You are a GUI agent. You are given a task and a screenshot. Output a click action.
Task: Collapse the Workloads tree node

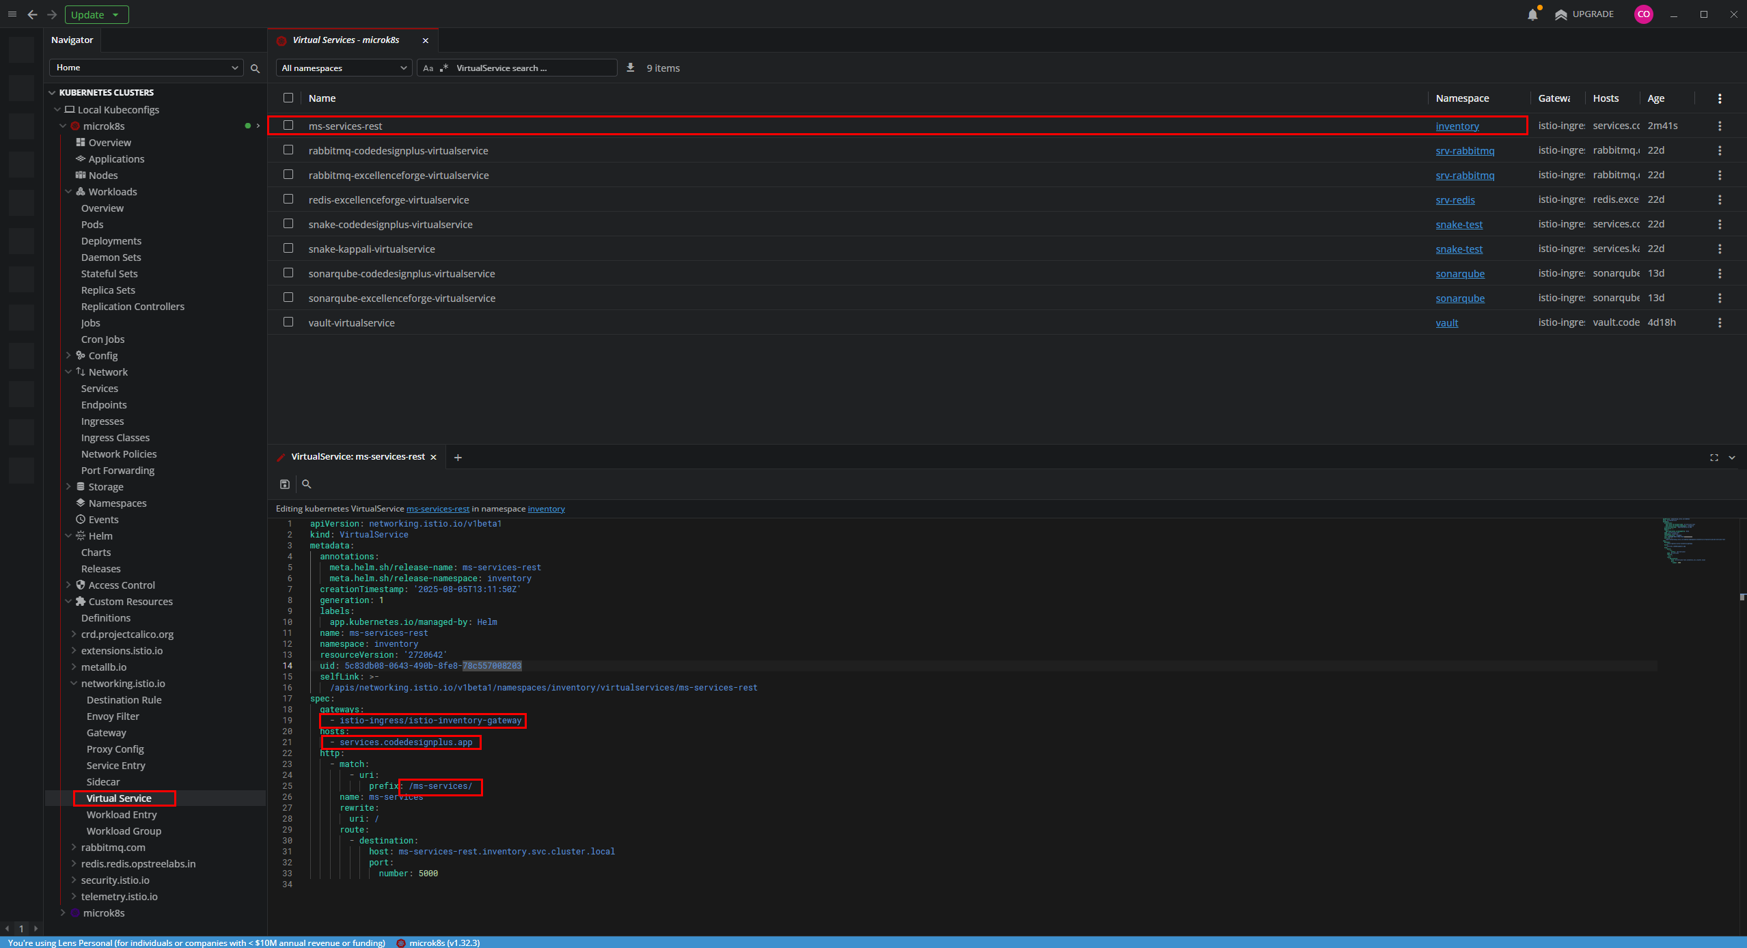[68, 192]
